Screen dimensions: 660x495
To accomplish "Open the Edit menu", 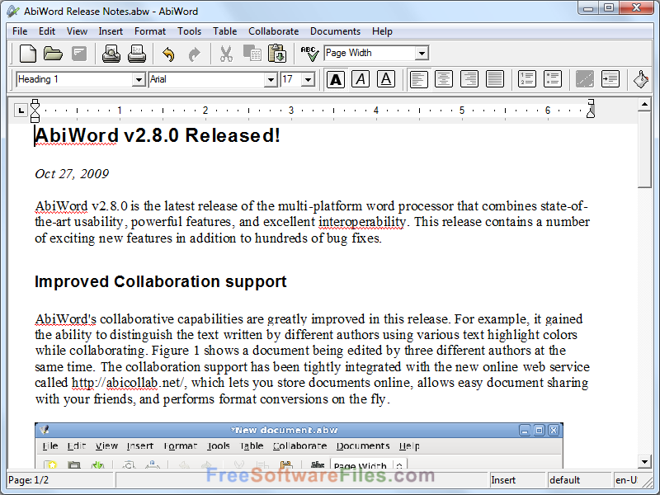I will tap(47, 31).
